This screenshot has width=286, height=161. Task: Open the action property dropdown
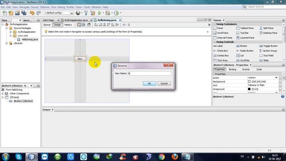pos(276,78)
